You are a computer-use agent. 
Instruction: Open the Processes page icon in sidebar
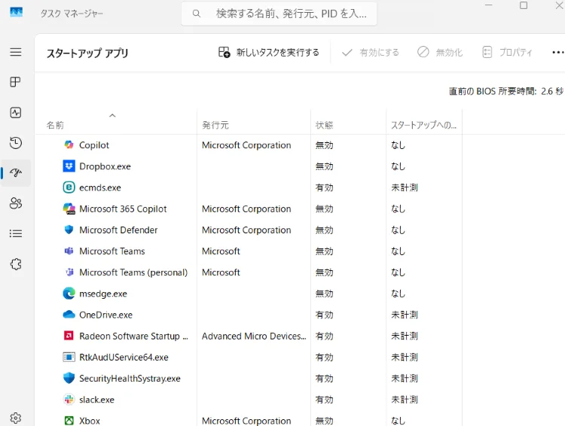(16, 82)
